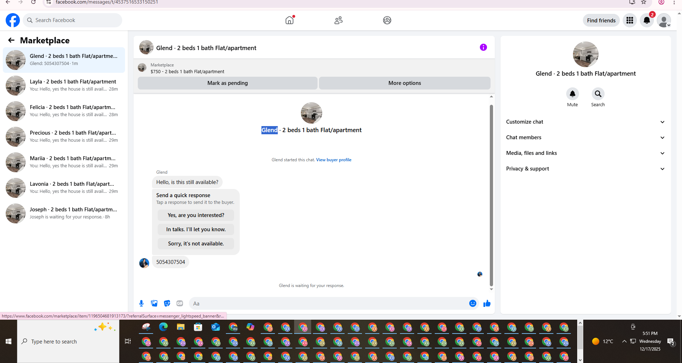Click the sender avatar beside 5054307504

pyautogui.click(x=144, y=263)
